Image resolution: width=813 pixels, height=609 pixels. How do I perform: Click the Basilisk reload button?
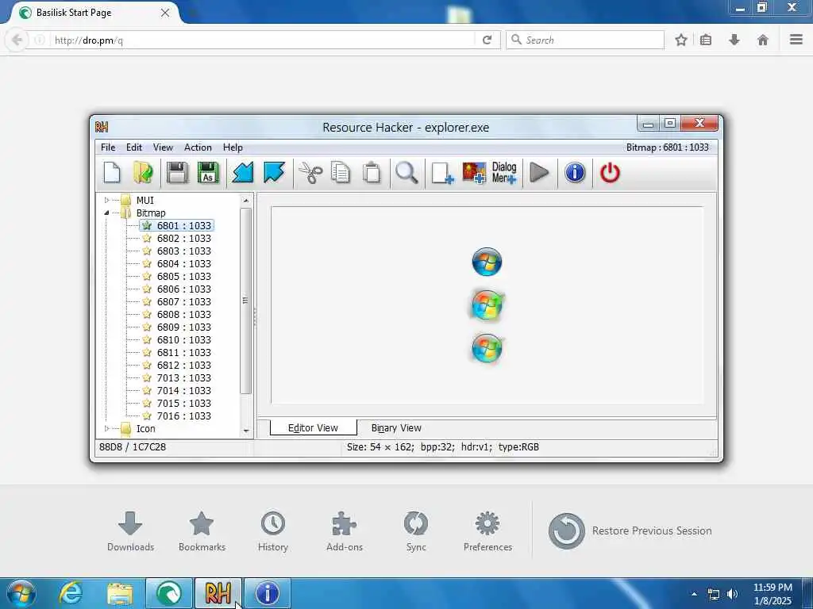[x=487, y=40]
